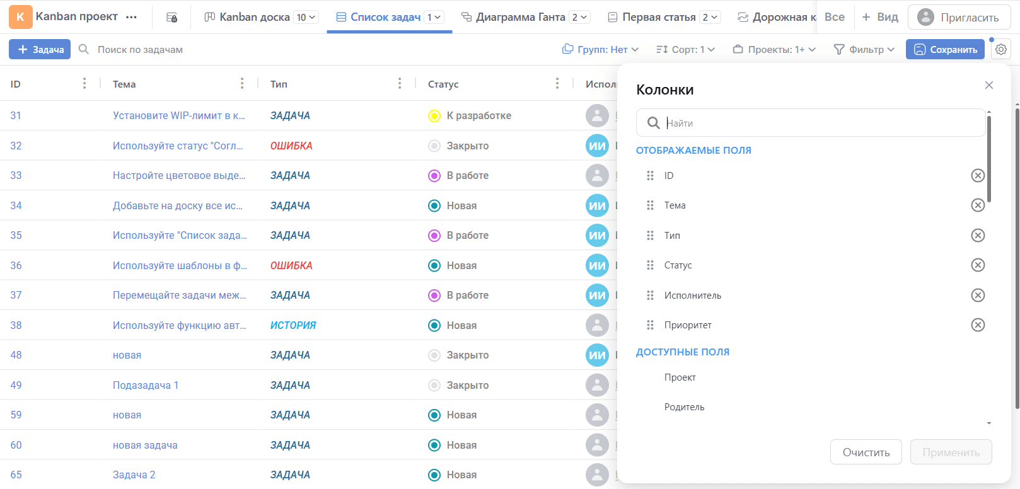Click the status circle for task 31

pos(434,116)
